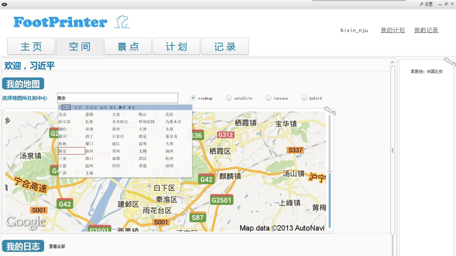Click the scroll-up arrow of the content area

pos(392,62)
